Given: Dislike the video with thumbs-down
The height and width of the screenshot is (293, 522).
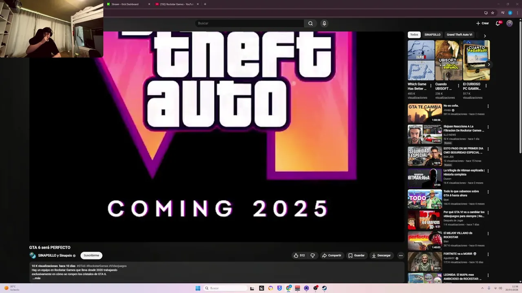Looking at the screenshot, I should [x=313, y=256].
